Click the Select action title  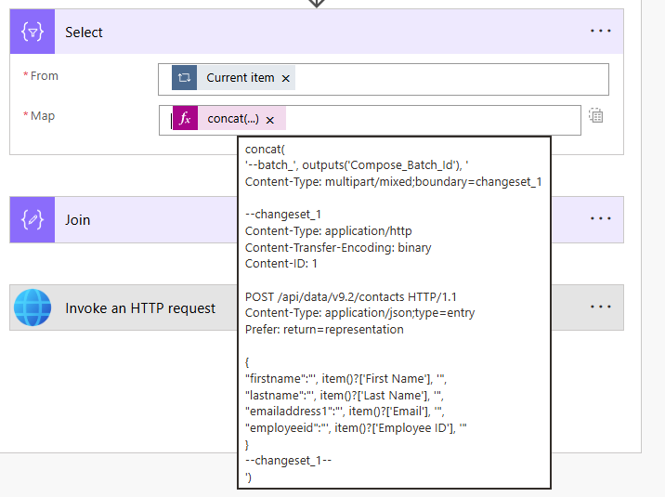(84, 33)
